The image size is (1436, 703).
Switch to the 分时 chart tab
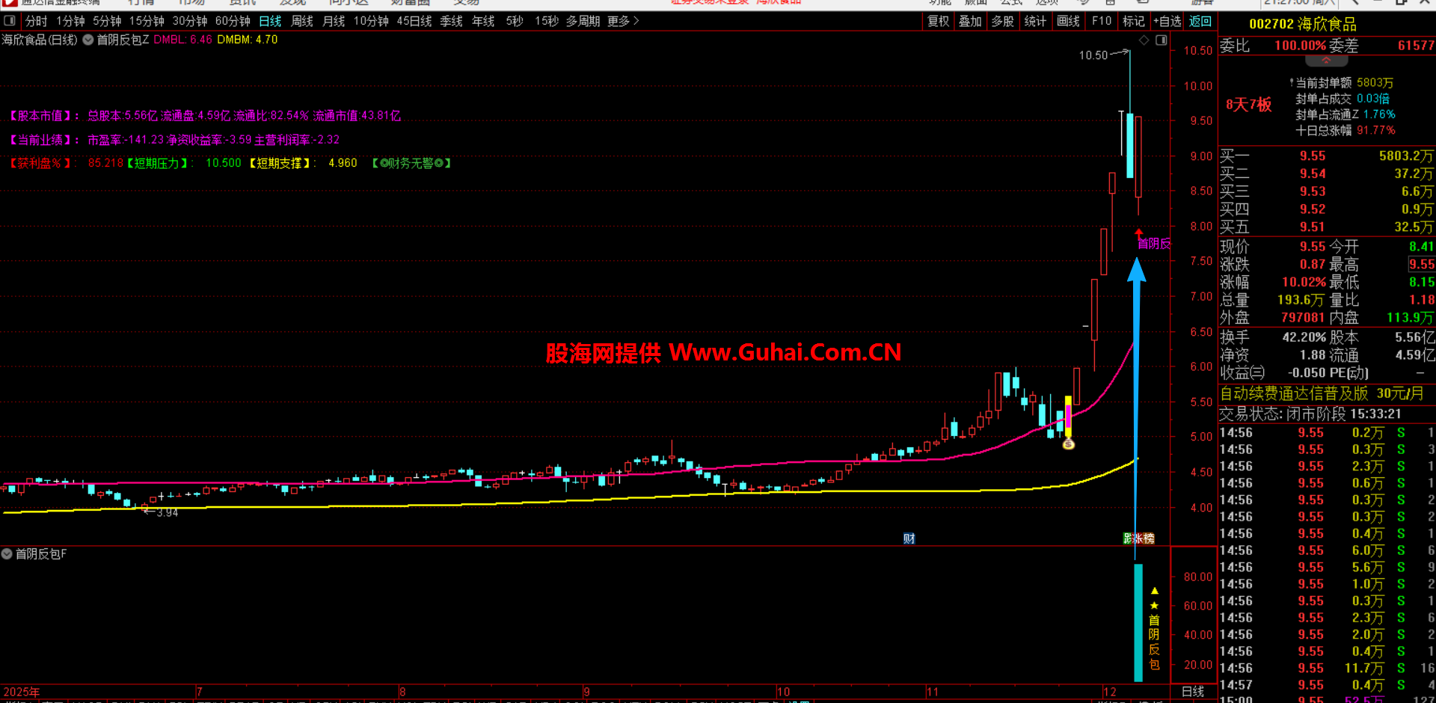click(x=36, y=21)
